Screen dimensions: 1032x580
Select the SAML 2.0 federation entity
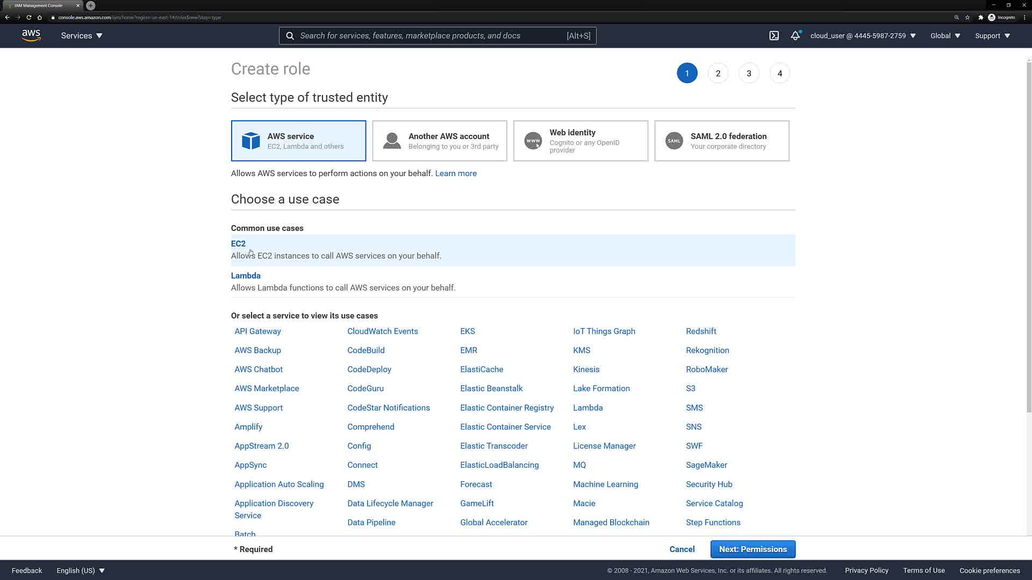[x=721, y=141]
